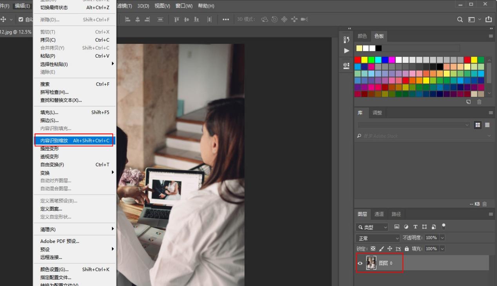The image size is (497, 286).
Task: Toggle lock transparent pixels icon
Action: [373, 249]
